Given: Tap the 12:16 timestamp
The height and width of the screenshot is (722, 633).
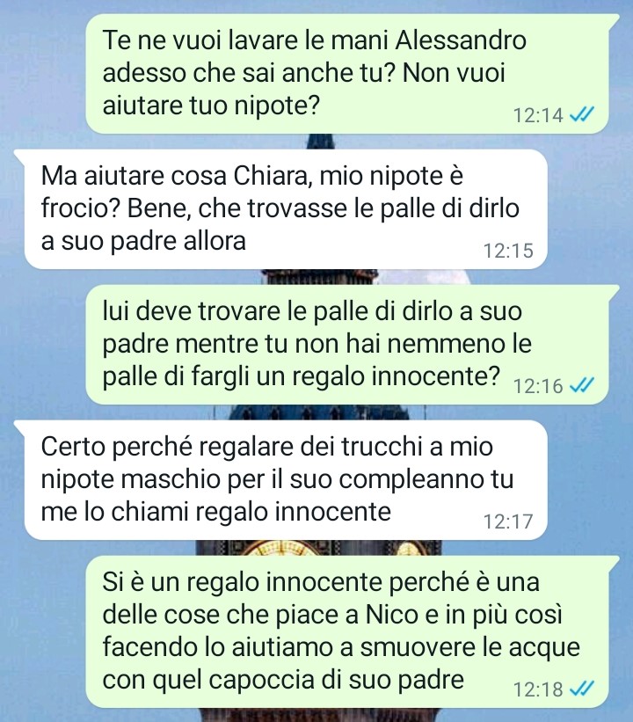Looking at the screenshot, I should 538,386.
